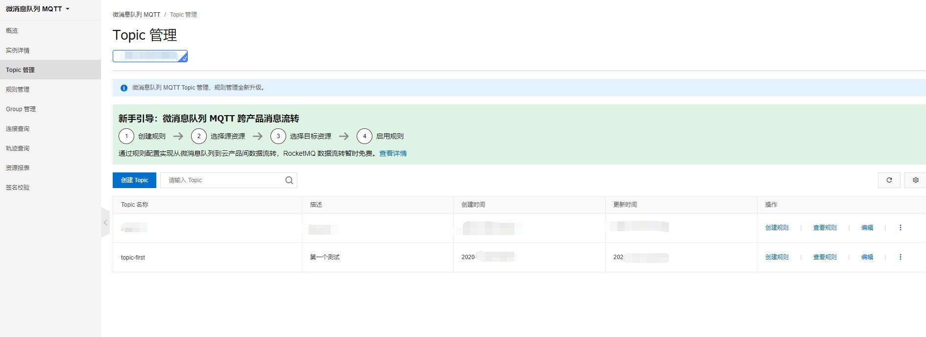Click the 创建 Topic button

[134, 180]
